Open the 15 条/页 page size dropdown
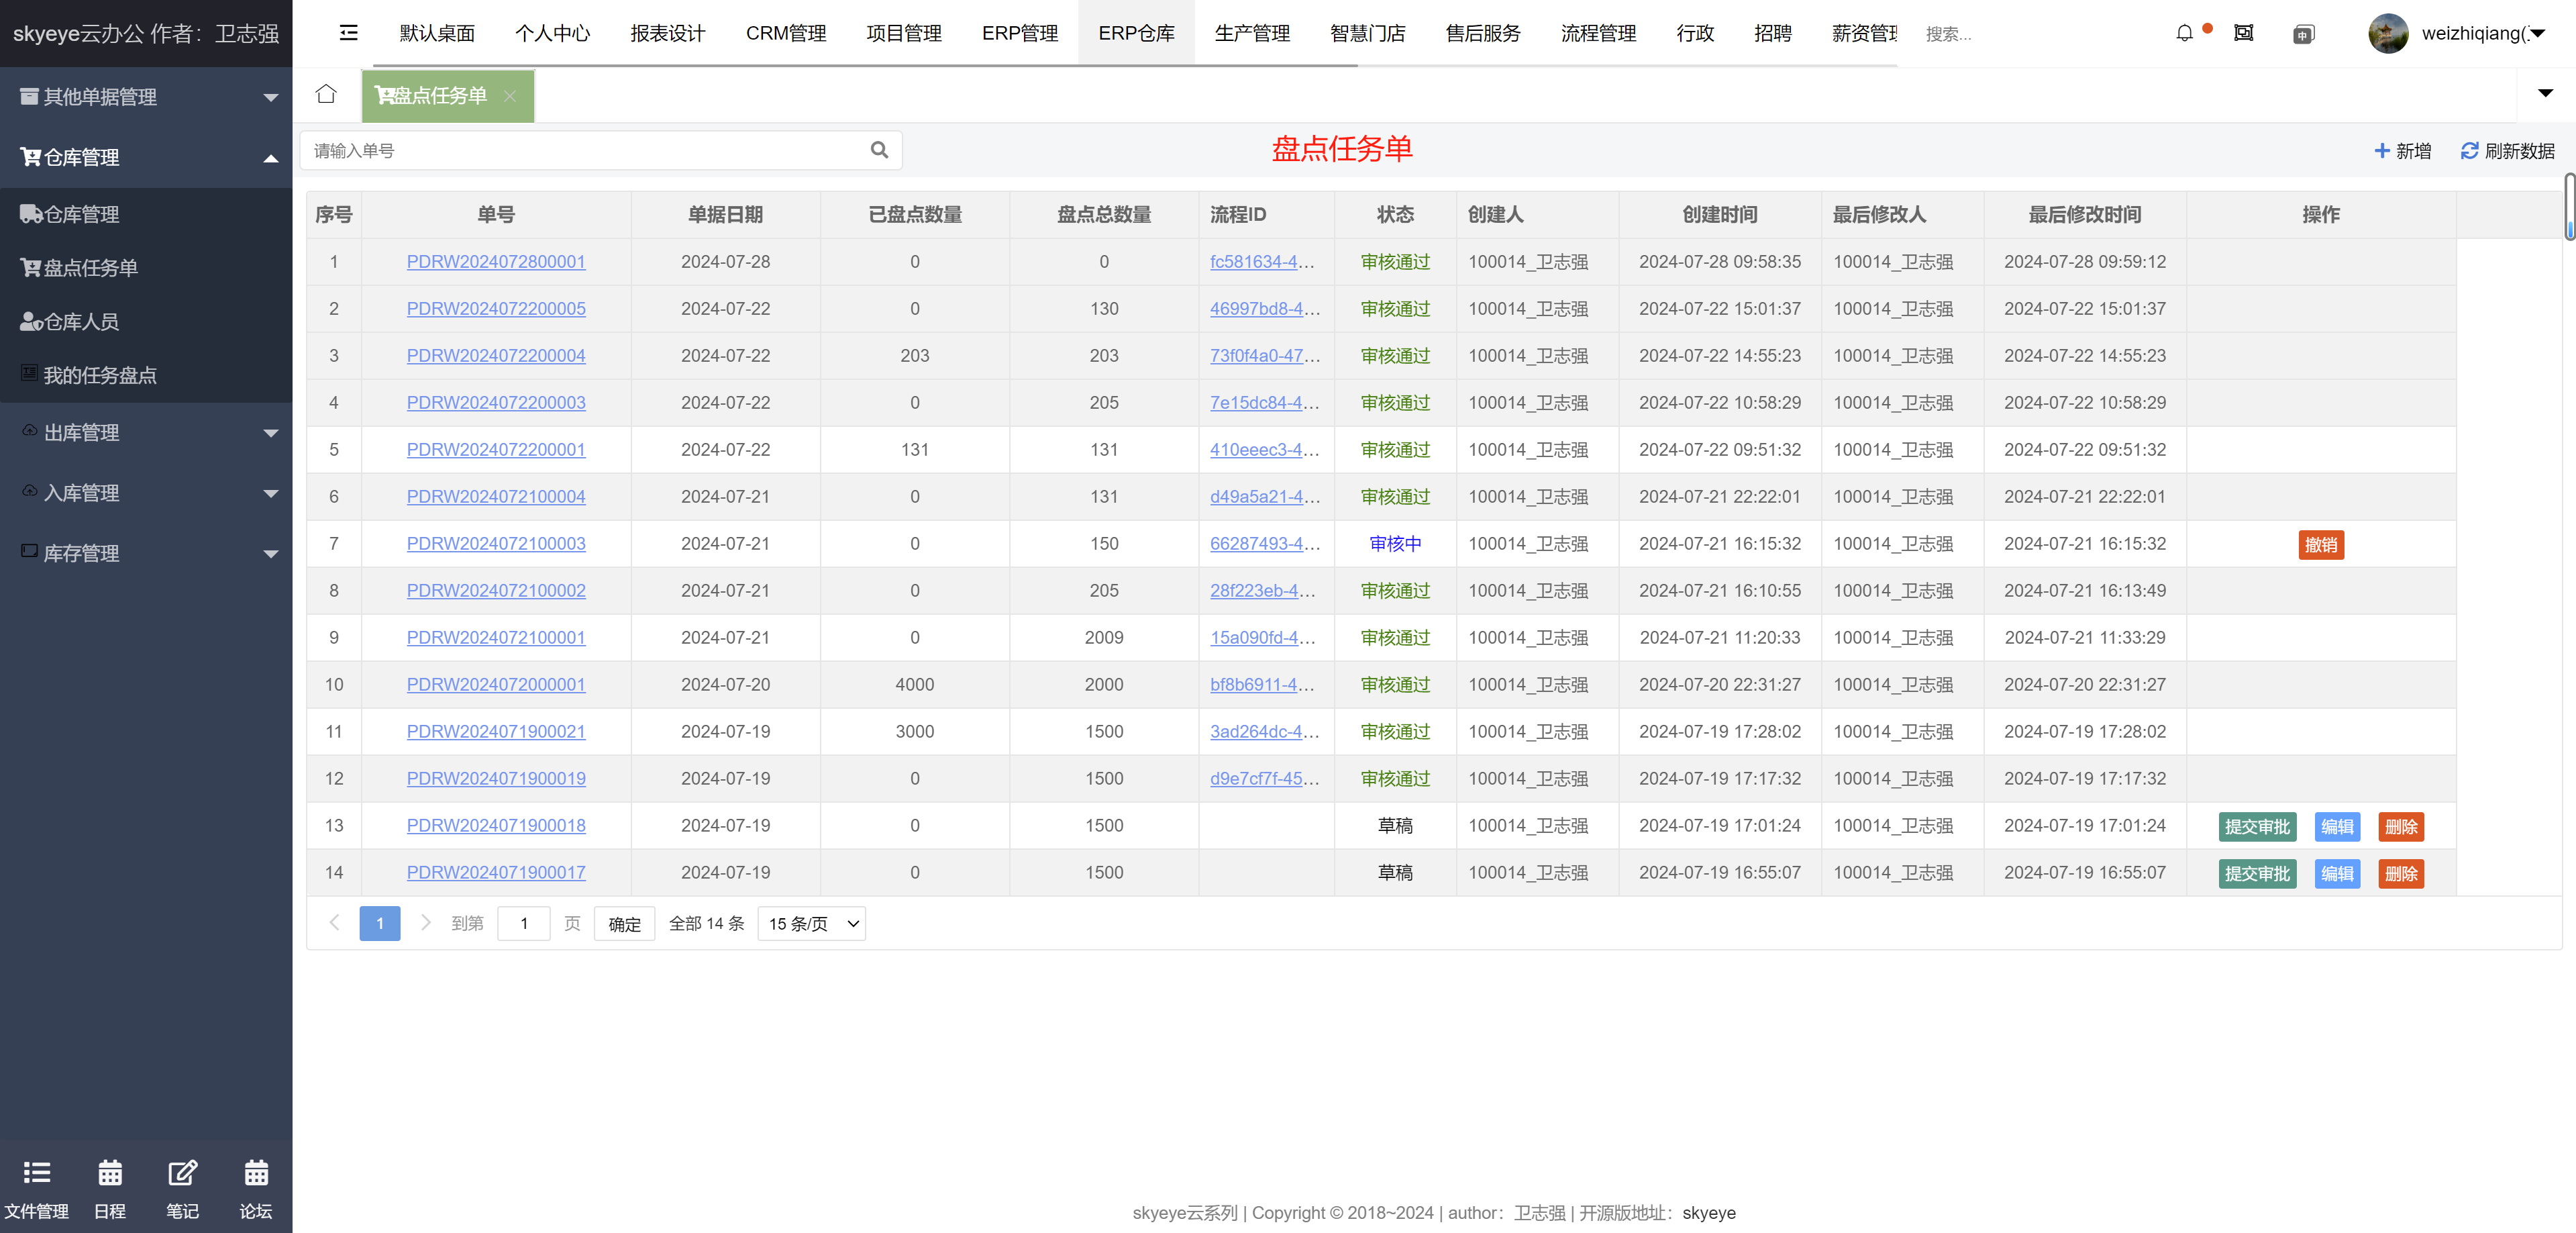Screen dimensions: 2576x1233 click(x=811, y=923)
